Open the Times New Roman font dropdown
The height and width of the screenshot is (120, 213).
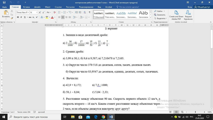pos(23,12)
